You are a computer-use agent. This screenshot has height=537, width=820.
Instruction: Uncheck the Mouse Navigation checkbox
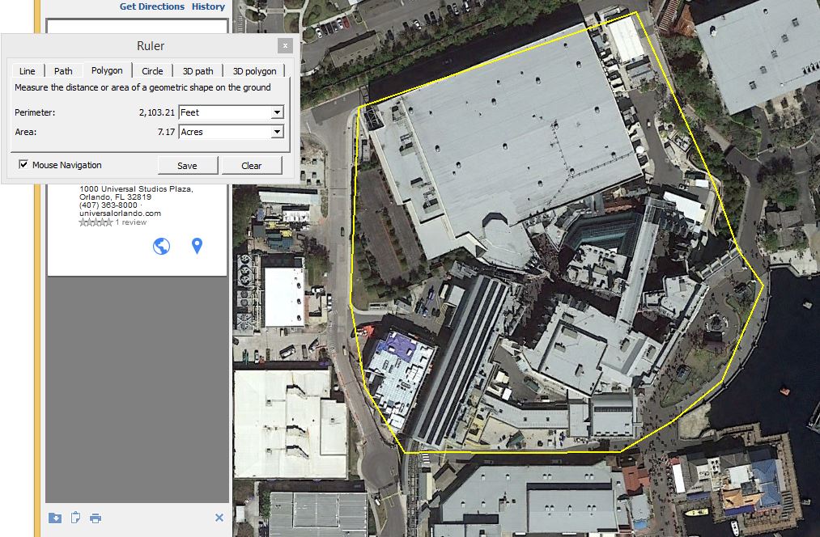point(23,165)
